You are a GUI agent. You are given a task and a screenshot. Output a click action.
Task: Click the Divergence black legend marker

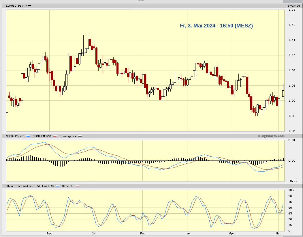click(80, 136)
